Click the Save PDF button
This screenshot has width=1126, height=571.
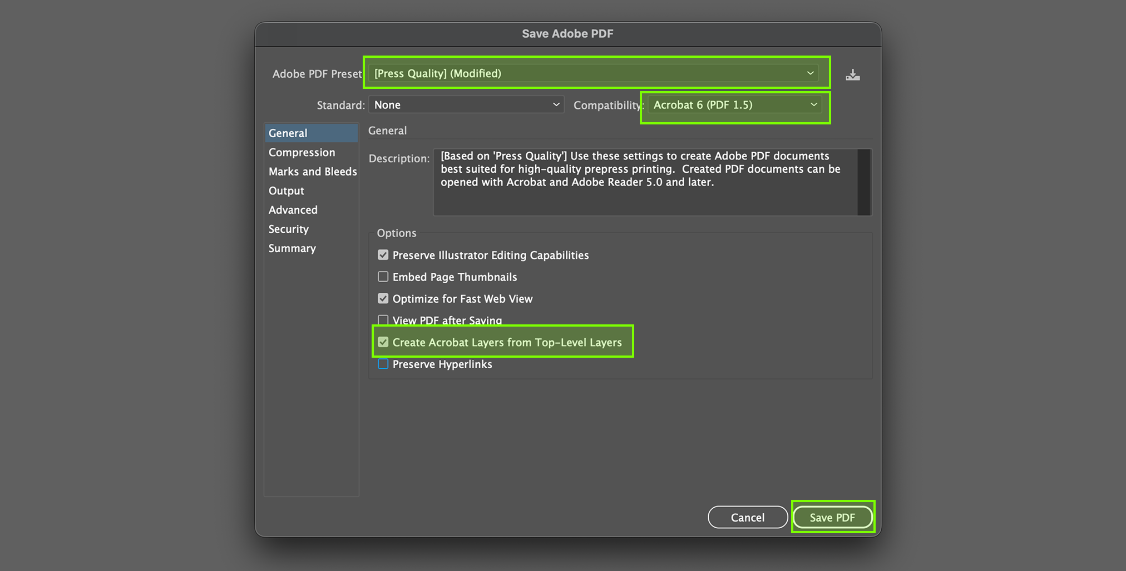832,517
